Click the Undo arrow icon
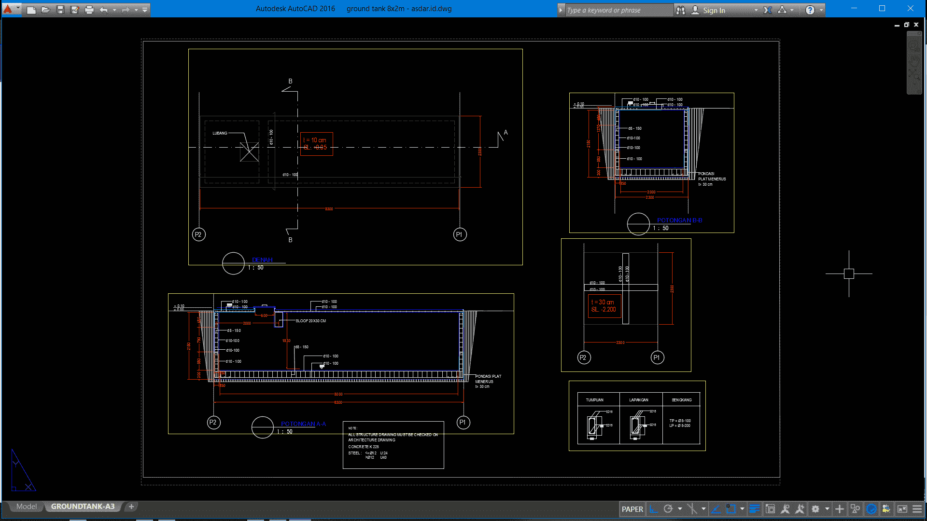This screenshot has height=521, width=927. click(104, 10)
